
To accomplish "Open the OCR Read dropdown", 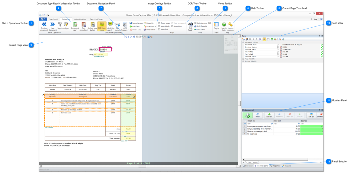I will [x=191, y=26].
